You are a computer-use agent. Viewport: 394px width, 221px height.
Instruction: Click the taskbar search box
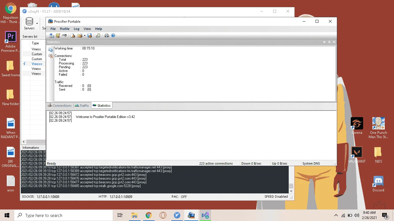[63, 215]
